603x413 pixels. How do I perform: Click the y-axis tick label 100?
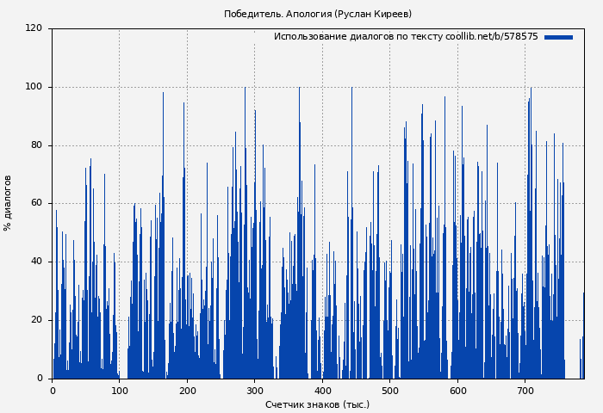34,87
